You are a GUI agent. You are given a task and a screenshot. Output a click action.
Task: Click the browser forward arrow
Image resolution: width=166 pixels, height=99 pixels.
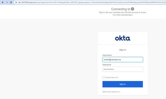coord(7,2)
